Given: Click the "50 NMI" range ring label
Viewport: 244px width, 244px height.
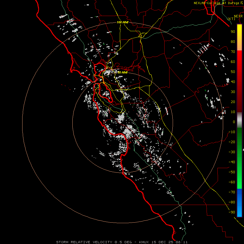Looking at the screenshot, I should pos(123,72).
